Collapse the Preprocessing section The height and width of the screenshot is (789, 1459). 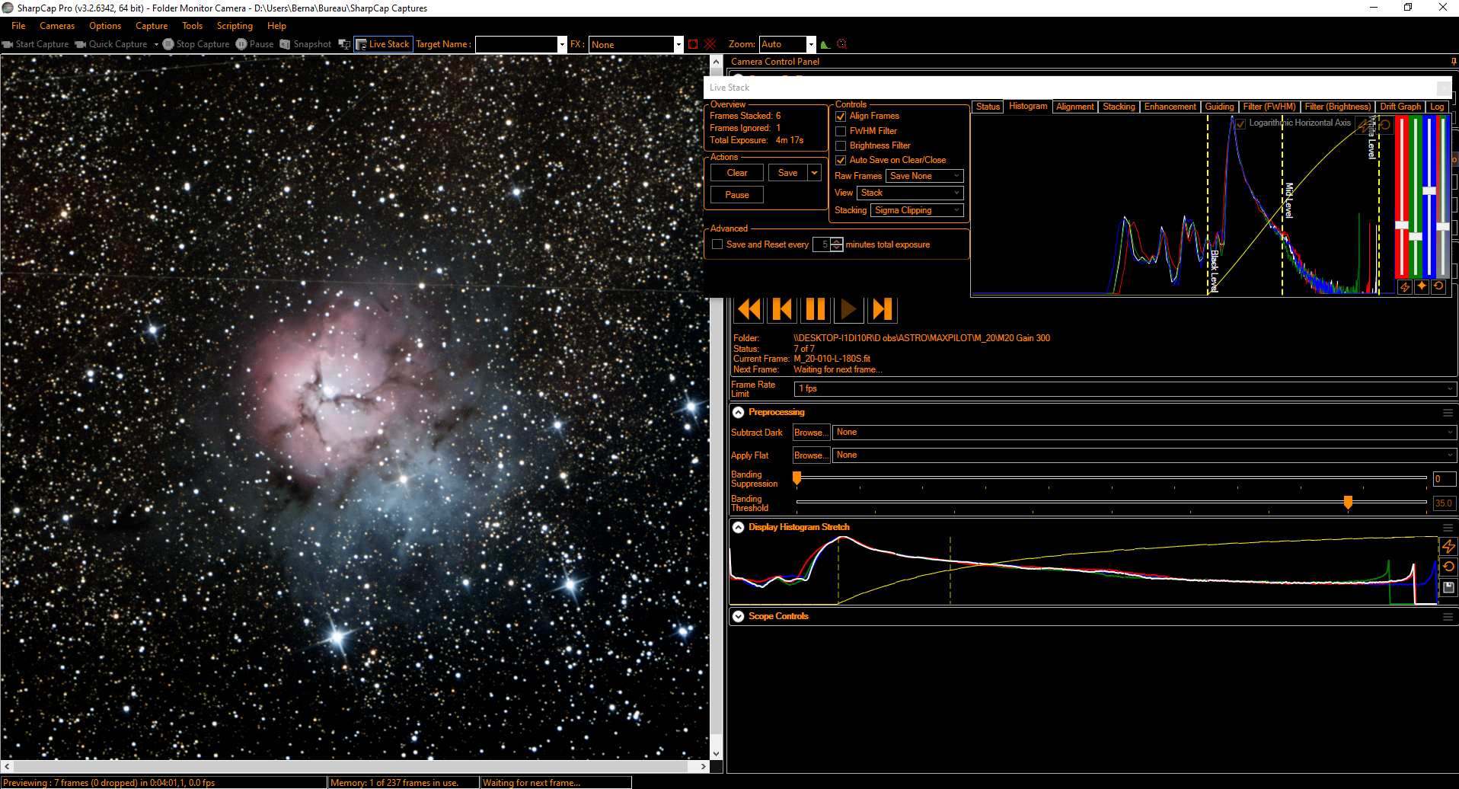pyautogui.click(x=738, y=413)
